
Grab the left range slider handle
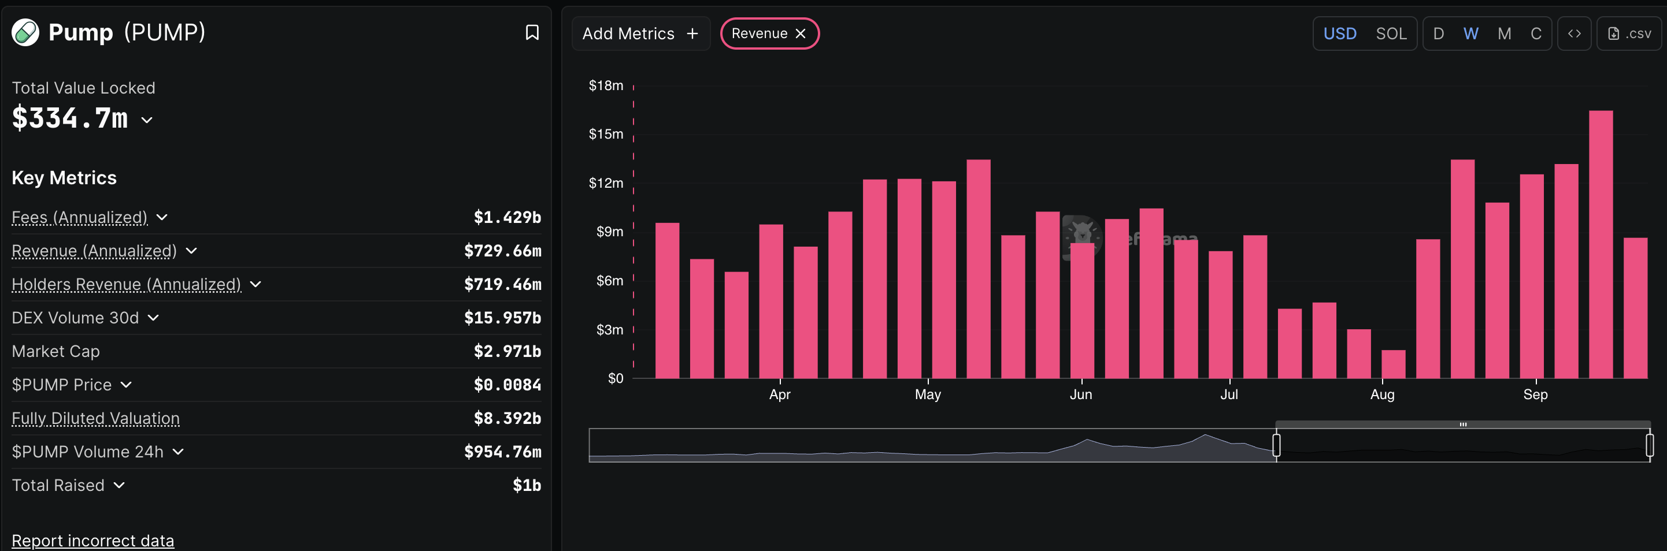click(x=1276, y=445)
